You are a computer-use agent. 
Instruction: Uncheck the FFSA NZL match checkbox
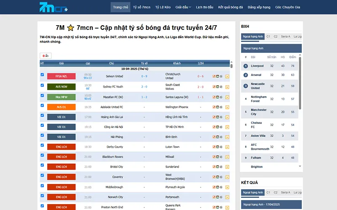click(x=42, y=75)
